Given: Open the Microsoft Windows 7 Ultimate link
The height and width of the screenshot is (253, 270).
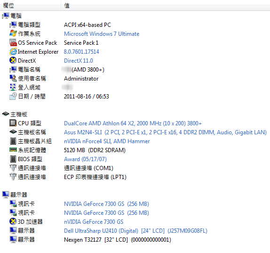Looking at the screenshot, I should pos(102,34).
